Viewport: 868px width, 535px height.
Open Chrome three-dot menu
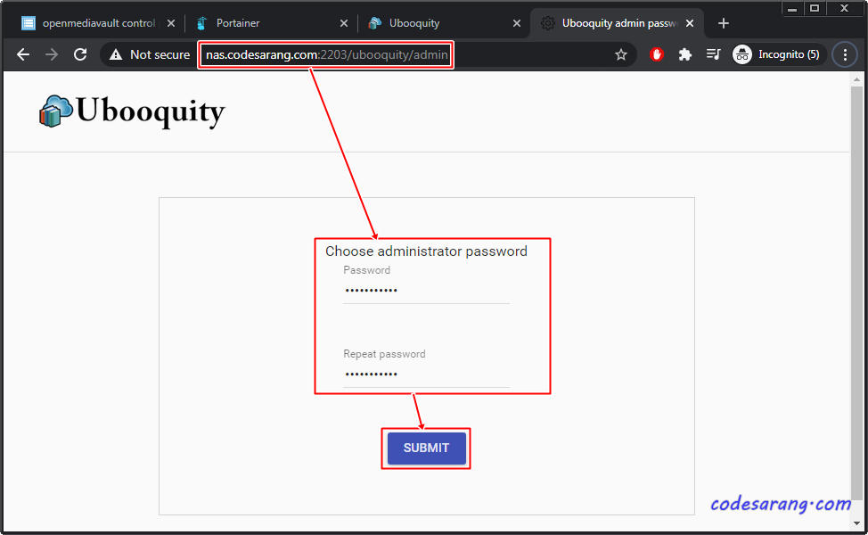[x=845, y=54]
